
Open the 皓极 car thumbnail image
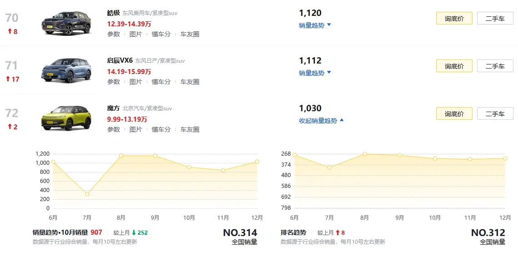[66, 23]
